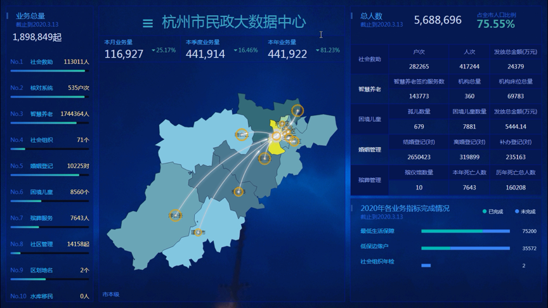Click the 淳安县 map marker
548x308 pixels.
176,215
